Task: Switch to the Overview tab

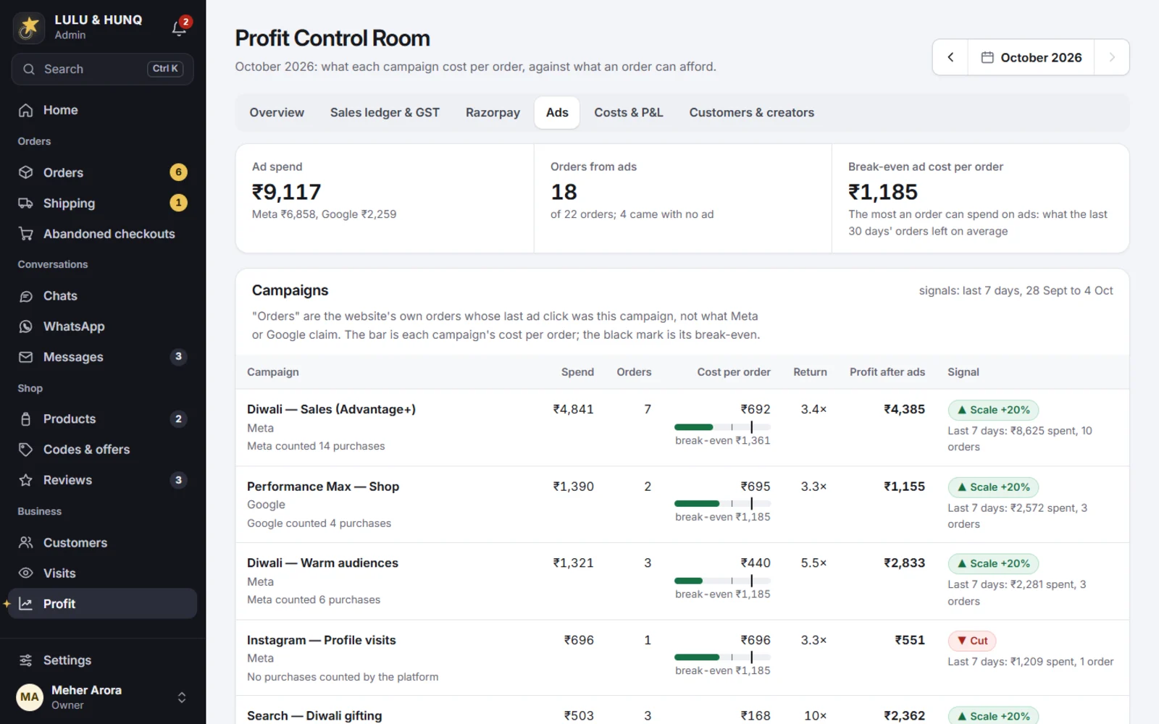Action: [x=277, y=113]
